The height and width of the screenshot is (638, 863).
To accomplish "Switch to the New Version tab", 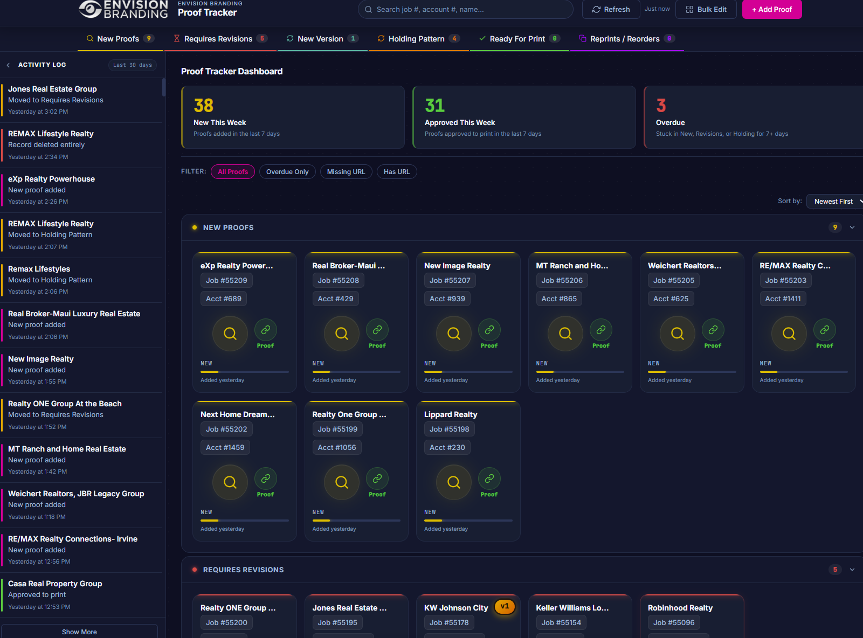I will click(322, 39).
